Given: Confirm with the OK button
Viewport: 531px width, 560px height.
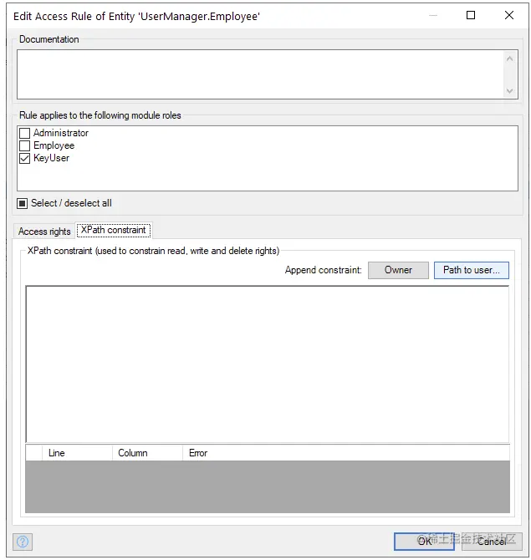Looking at the screenshot, I should [x=424, y=542].
